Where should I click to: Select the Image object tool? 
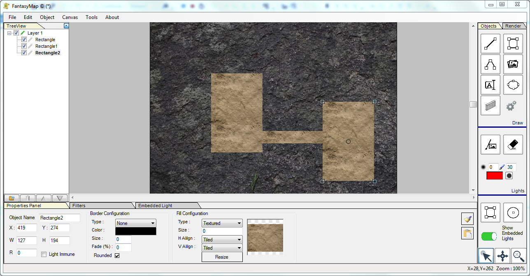[x=513, y=64]
